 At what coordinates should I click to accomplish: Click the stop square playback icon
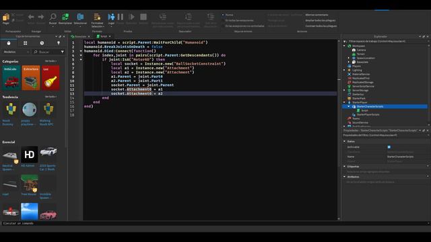(x=143, y=17)
